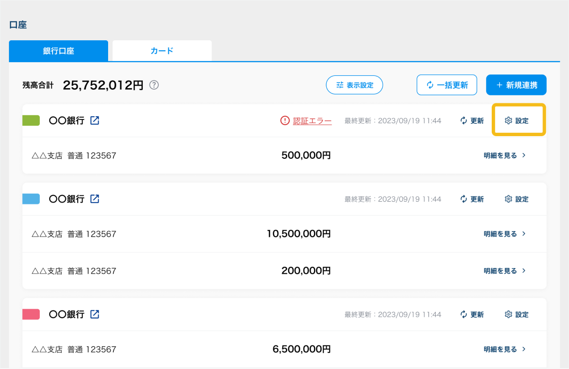
Task: Open 表示設定 display settings
Action: [354, 85]
